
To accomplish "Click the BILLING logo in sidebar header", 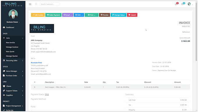I will point(12,4).
